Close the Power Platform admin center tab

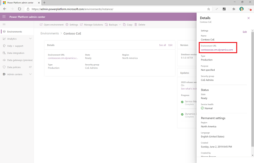[39, 3]
